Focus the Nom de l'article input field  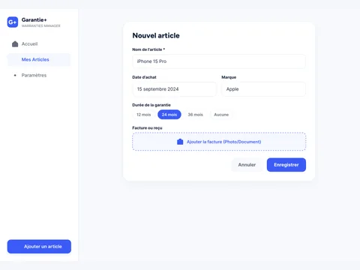click(x=219, y=61)
